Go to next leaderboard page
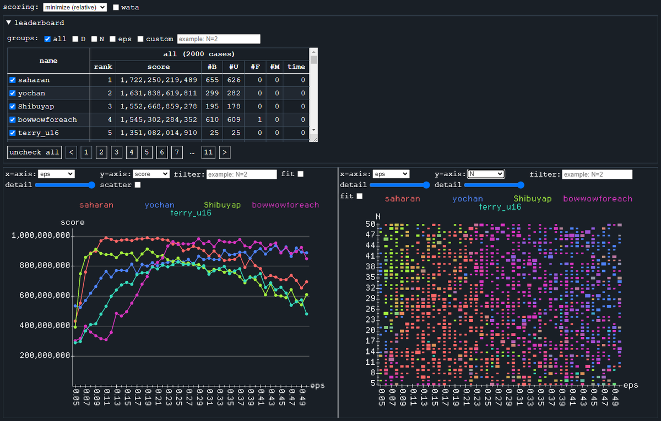 pos(225,152)
